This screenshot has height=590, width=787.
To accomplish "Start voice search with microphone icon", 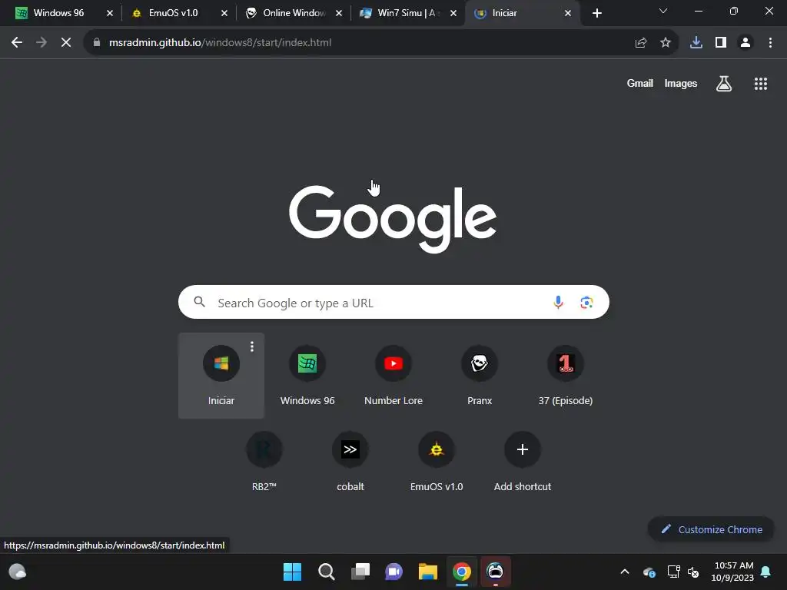I will point(558,303).
